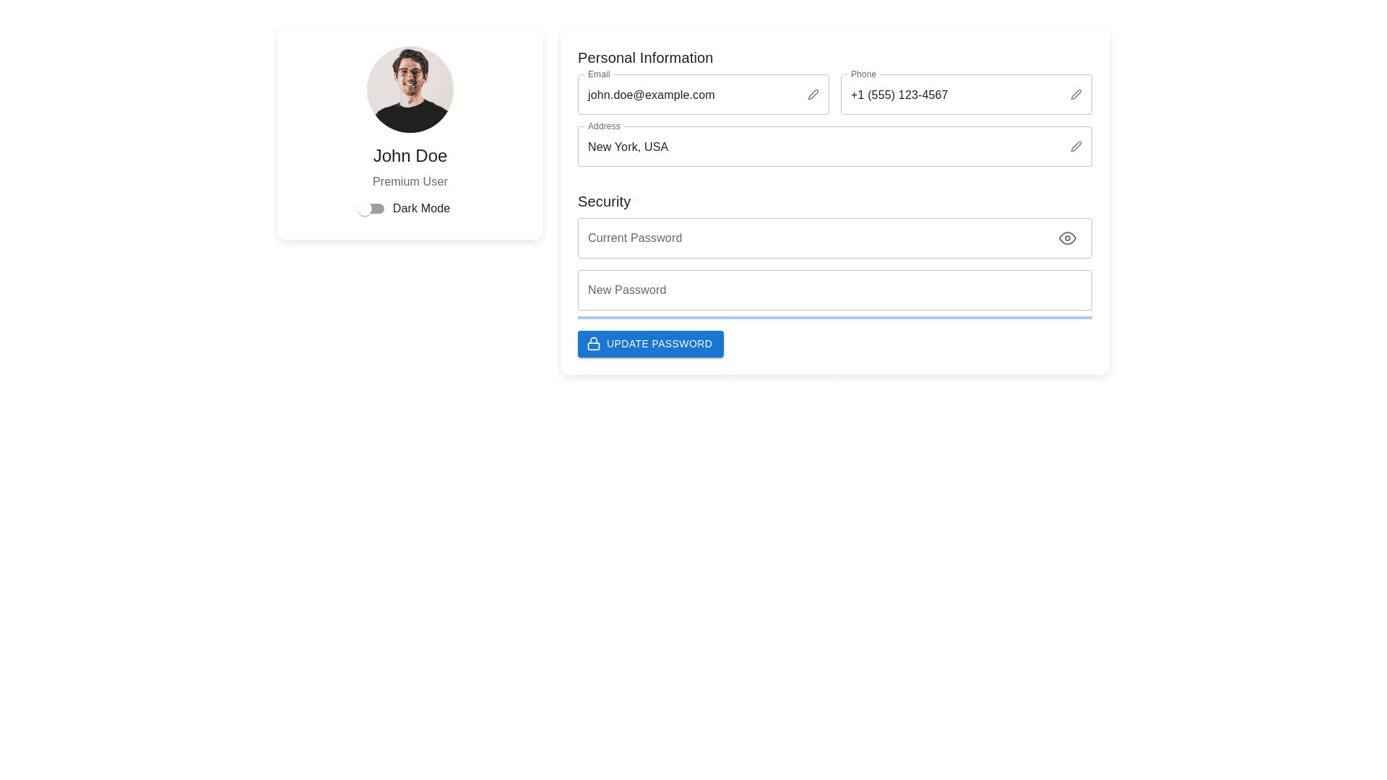Click inside the Address text field

(824, 147)
